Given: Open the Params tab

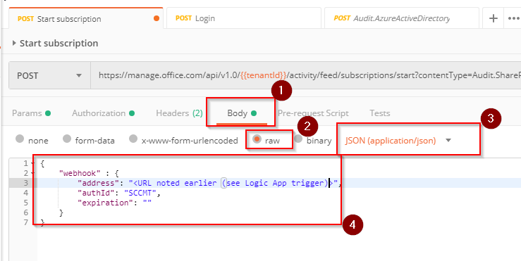Looking at the screenshot, I should click(x=31, y=113).
